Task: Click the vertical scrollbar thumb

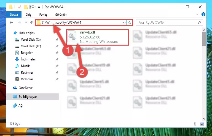Action: coord(204,39)
